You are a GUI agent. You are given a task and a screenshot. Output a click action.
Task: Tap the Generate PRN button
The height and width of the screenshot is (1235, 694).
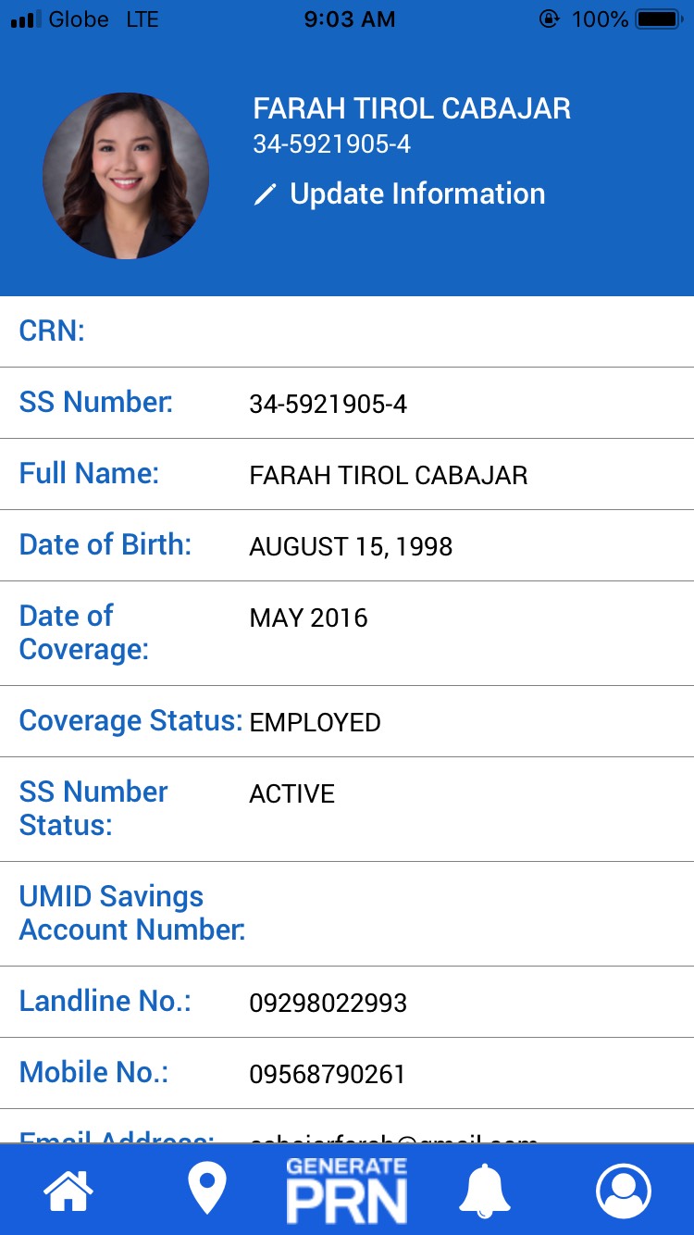point(346,1191)
